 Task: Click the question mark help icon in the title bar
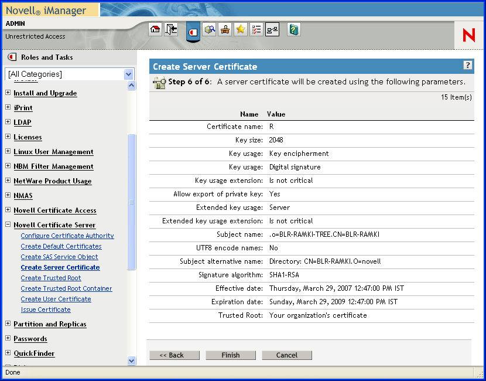pos(468,66)
